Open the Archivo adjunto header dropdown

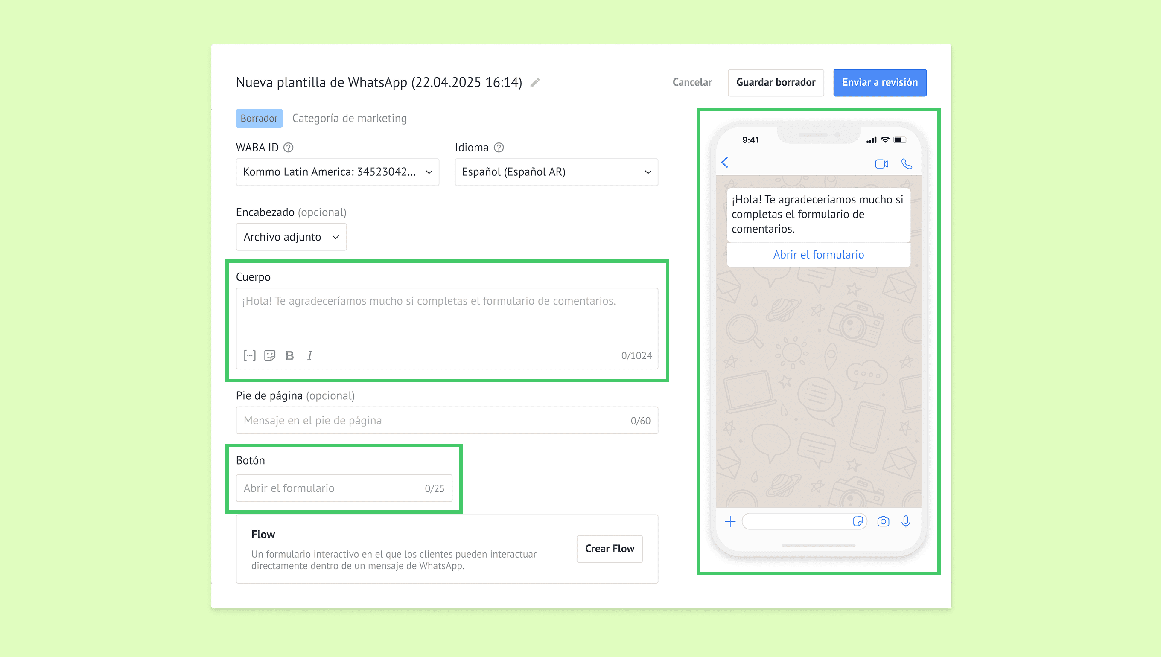click(291, 237)
